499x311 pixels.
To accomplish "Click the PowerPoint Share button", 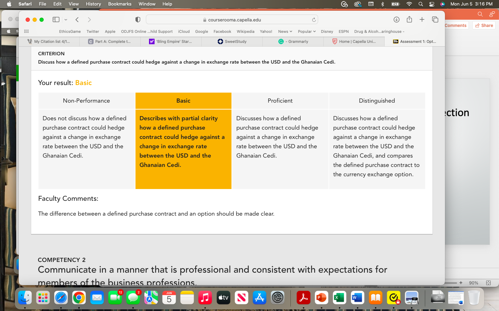I will [x=484, y=25].
